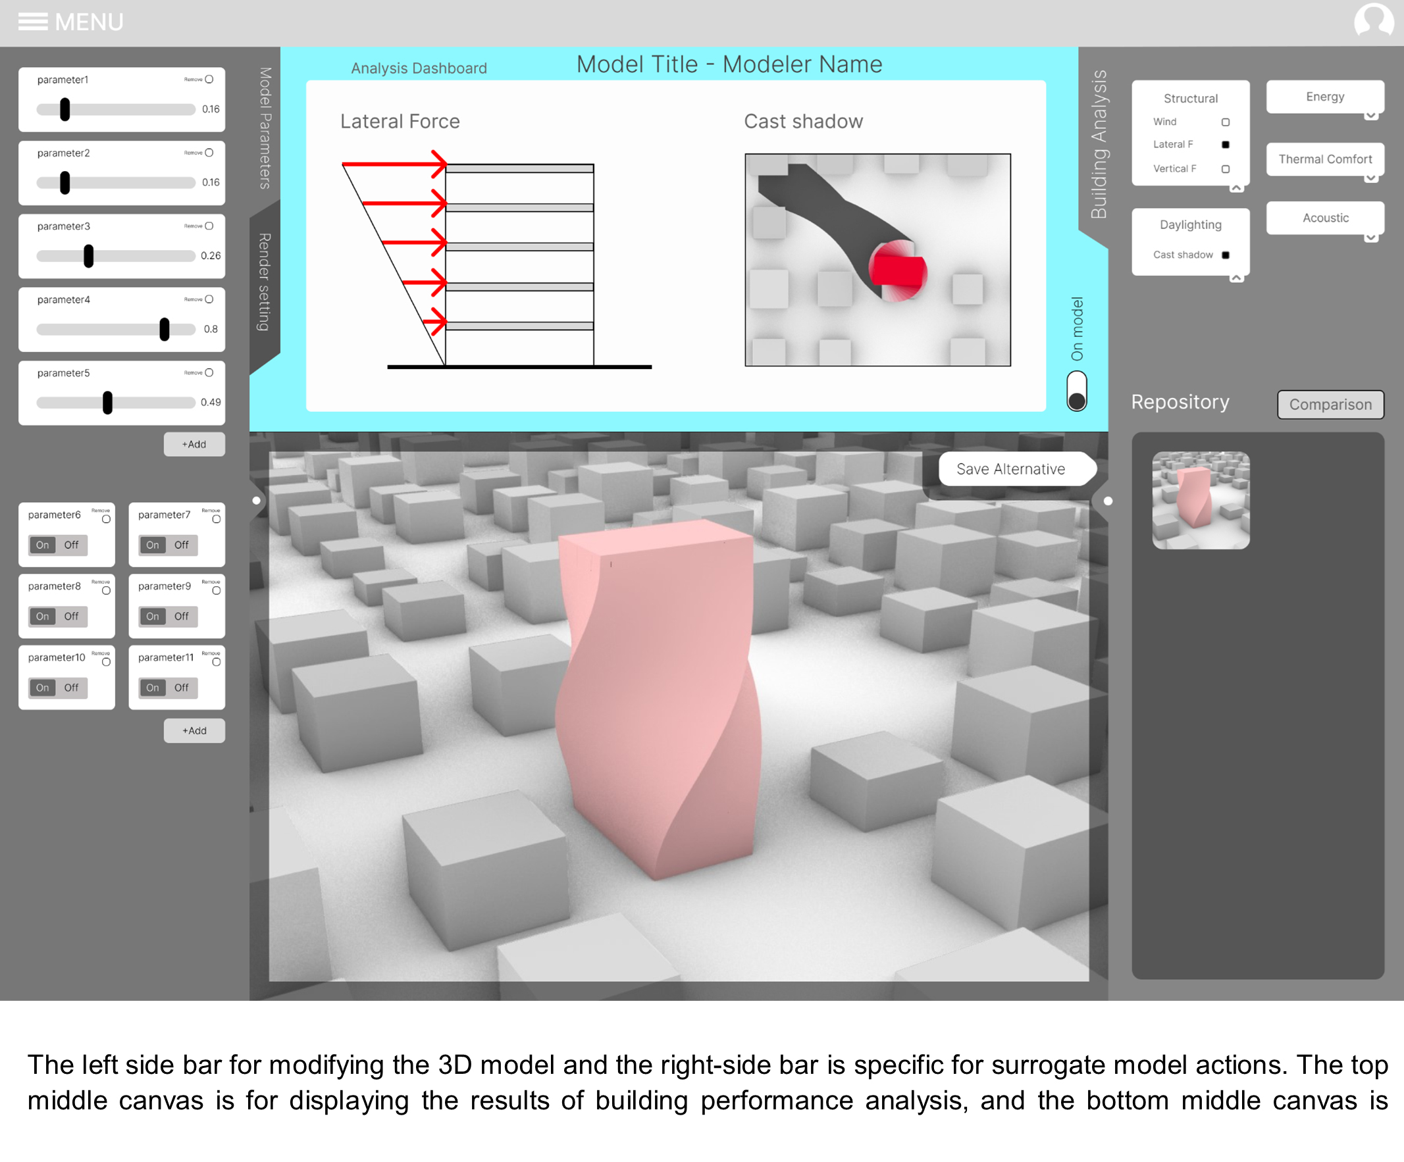Open the Model Parameters side tab

tap(265, 128)
